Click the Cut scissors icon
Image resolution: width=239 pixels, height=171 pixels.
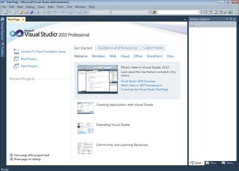(38, 12)
